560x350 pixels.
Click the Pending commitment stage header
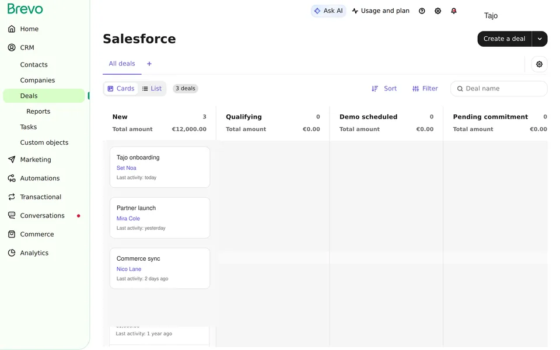coord(491,117)
